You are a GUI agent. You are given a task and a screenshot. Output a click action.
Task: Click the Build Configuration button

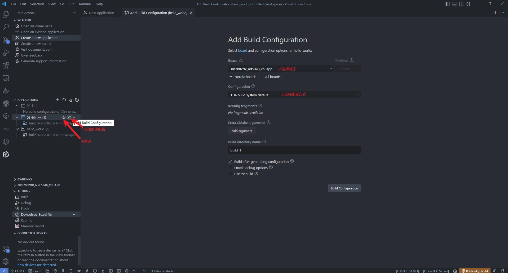(344, 188)
